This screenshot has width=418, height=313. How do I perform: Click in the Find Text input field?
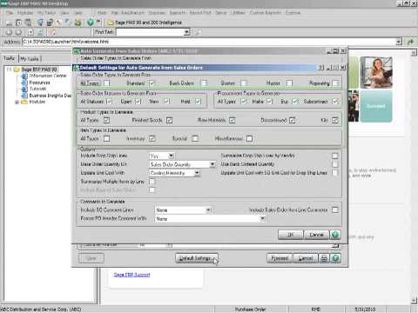150,32
